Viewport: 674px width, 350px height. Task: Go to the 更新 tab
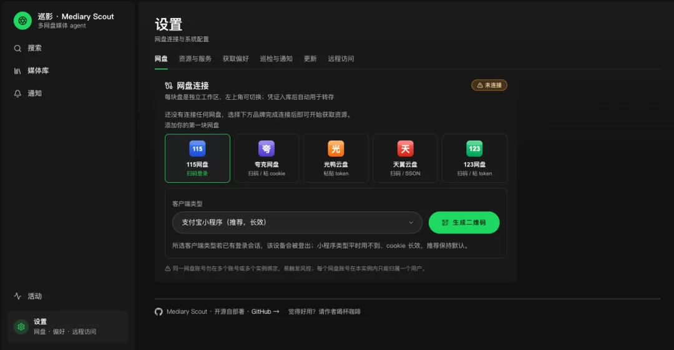(310, 59)
